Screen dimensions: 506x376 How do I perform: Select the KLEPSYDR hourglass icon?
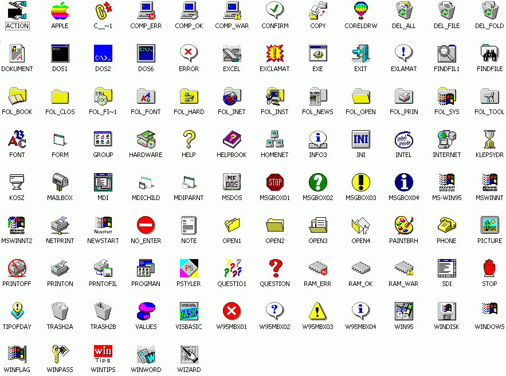489,139
